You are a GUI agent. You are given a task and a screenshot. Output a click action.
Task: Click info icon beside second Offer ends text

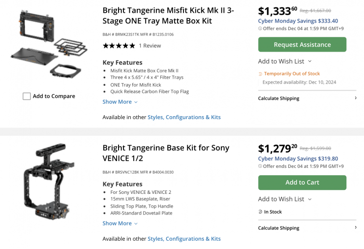260,166
